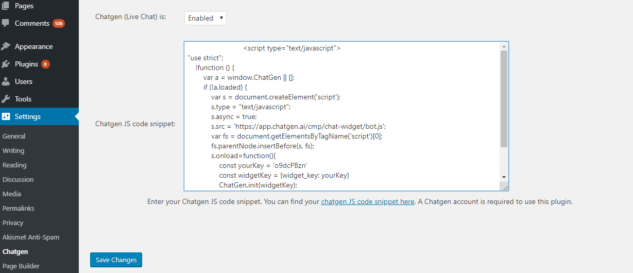This screenshot has height=273, width=633.
Task: Open the Chatgen Enabled dropdown
Action: coord(206,18)
